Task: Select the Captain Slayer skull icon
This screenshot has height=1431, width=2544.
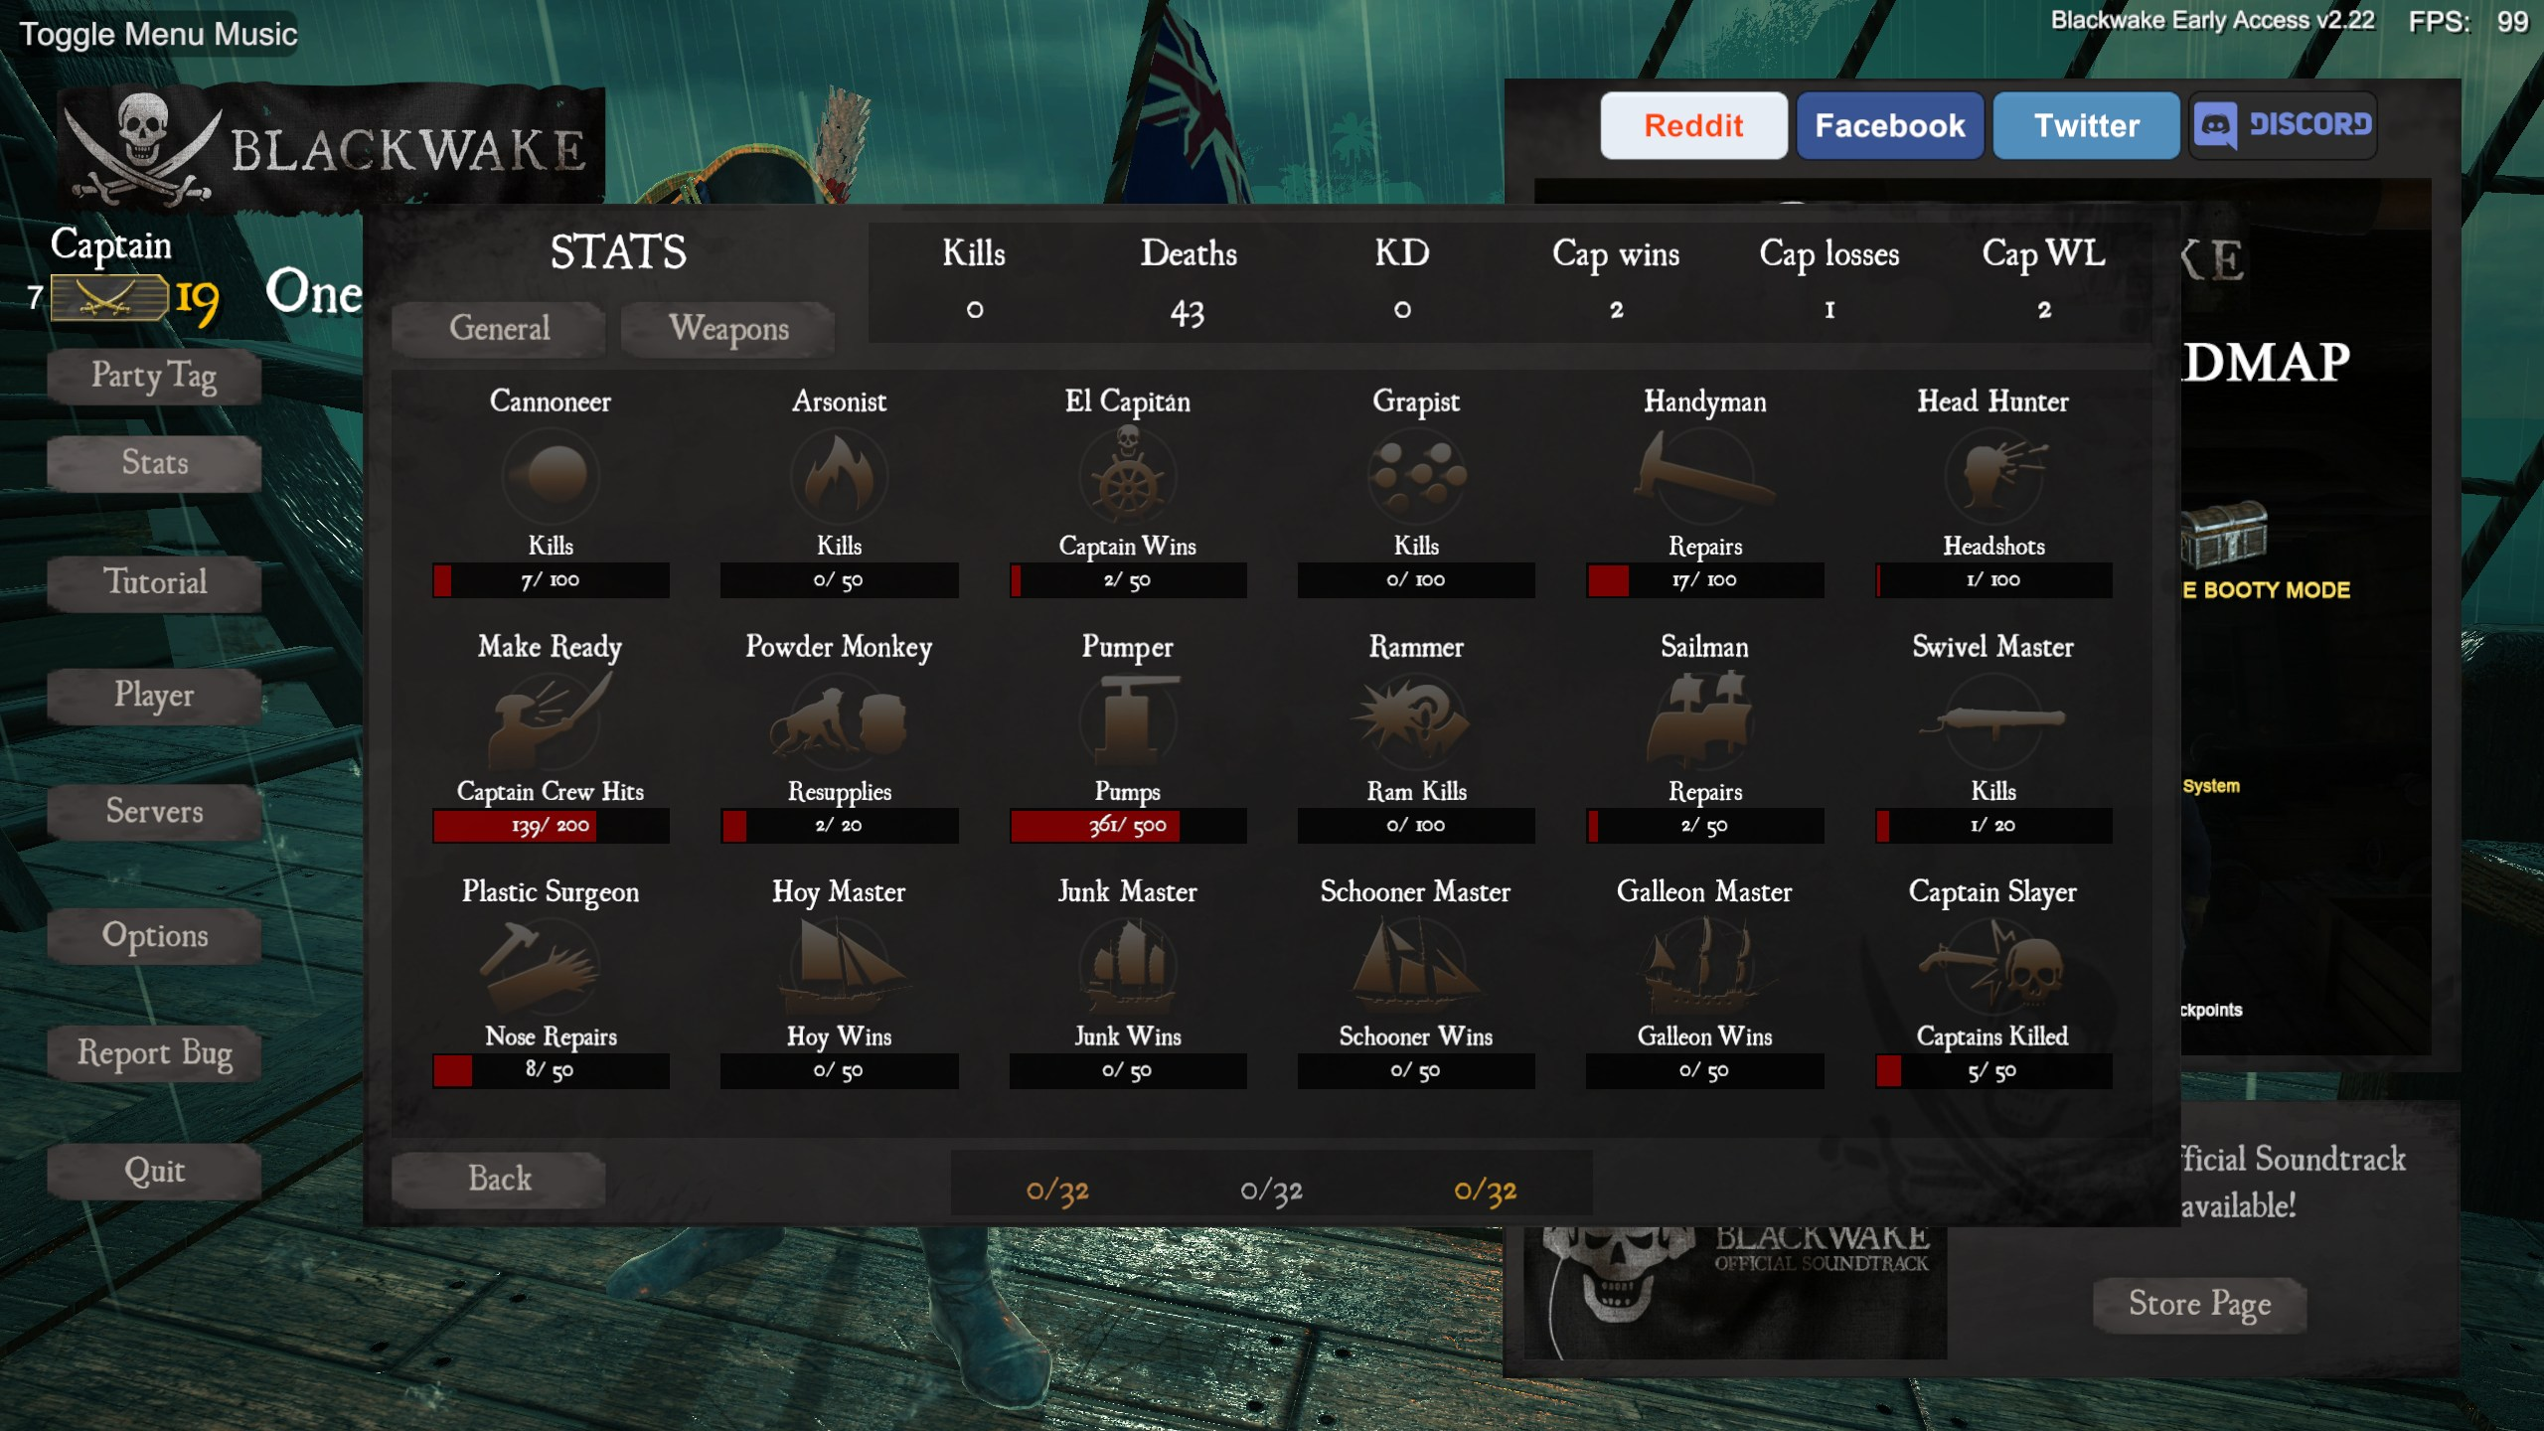Action: [x=1992, y=966]
